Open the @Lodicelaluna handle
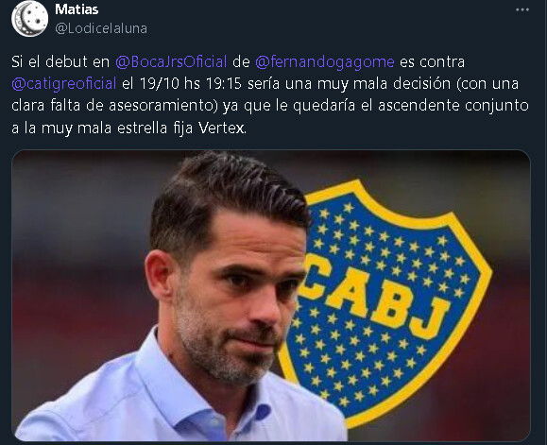Viewport: 547px width, 445px height. tap(101, 28)
